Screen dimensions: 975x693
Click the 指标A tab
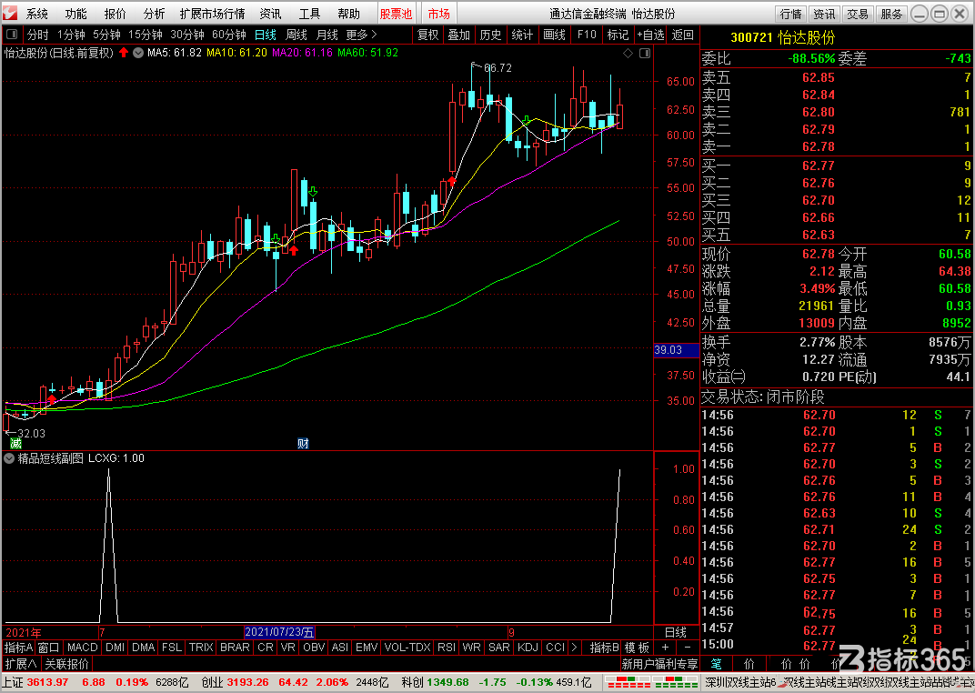[19, 648]
